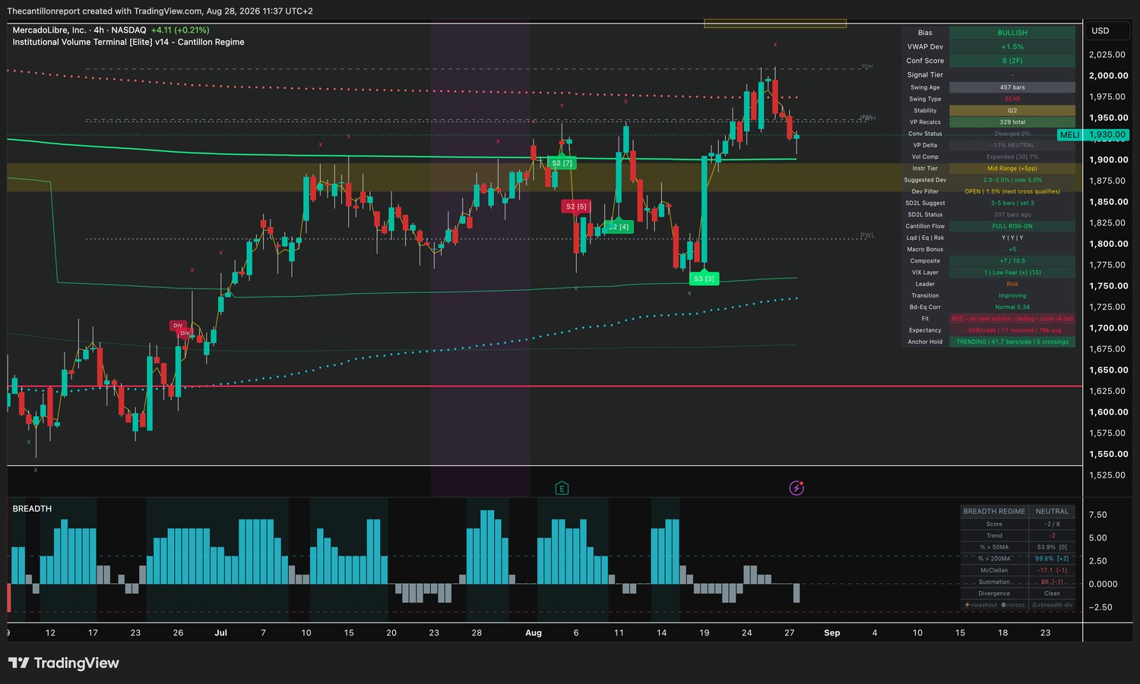Click the 0.0000 breadth scale label
The width and height of the screenshot is (1140, 684).
coord(1103,584)
